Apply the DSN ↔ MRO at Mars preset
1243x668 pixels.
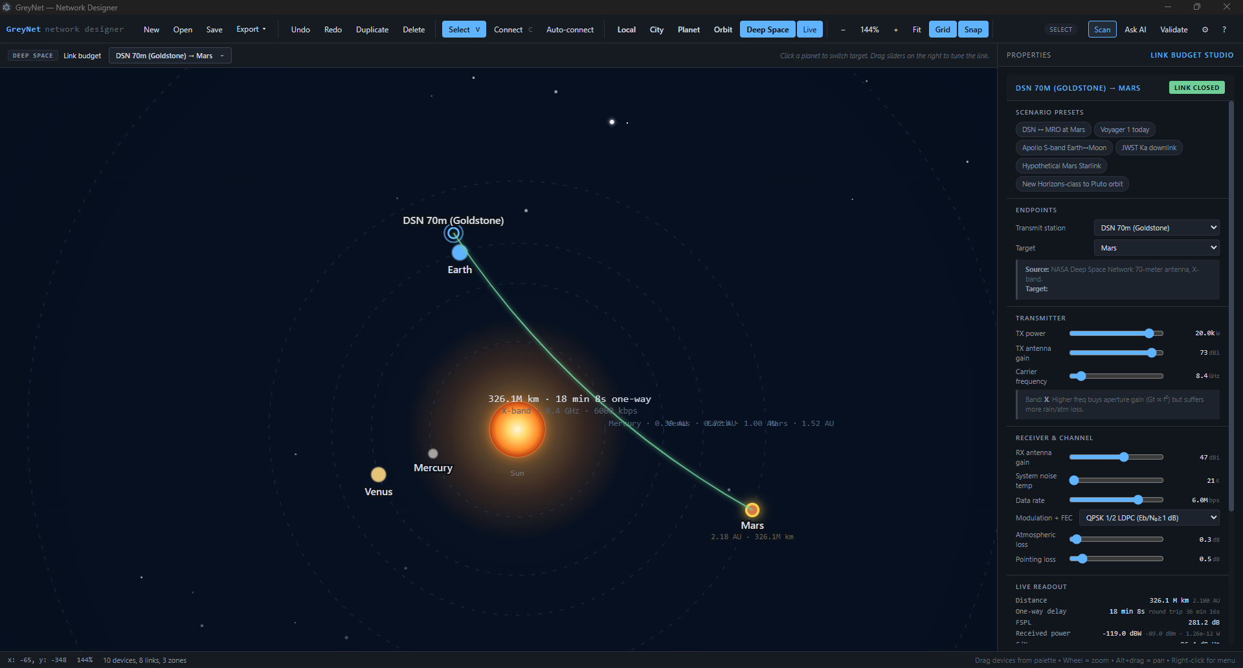[x=1053, y=129]
